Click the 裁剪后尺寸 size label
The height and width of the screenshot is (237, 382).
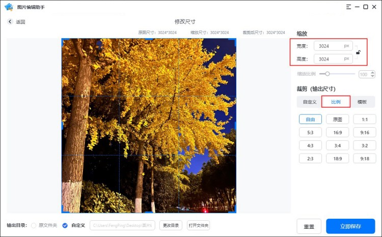264,33
